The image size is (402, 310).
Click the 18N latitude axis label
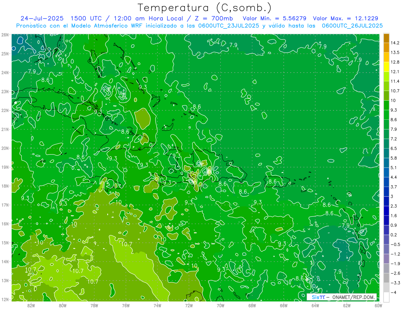pyautogui.click(x=5, y=186)
